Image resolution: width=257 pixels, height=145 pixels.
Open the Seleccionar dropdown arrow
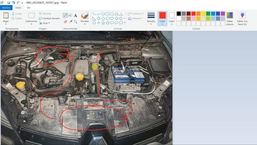(x=31, y=24)
